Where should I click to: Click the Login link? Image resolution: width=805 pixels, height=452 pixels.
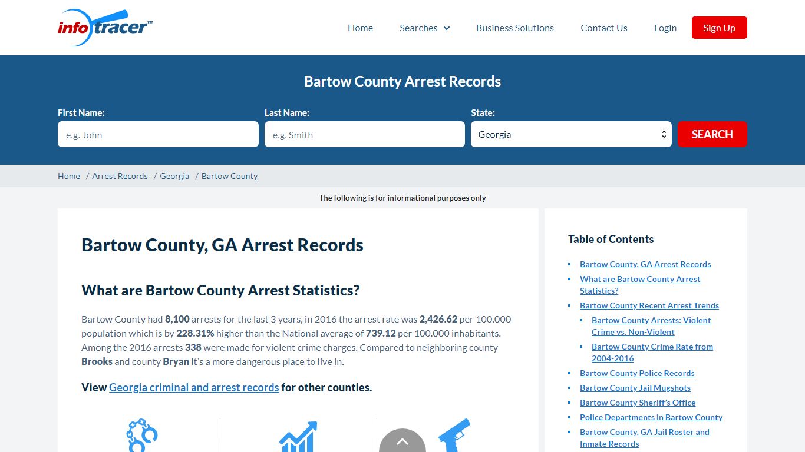[665, 28]
